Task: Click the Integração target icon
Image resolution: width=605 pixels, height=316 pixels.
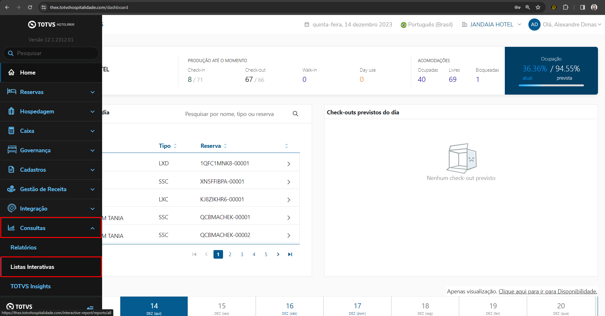Action: click(11, 208)
